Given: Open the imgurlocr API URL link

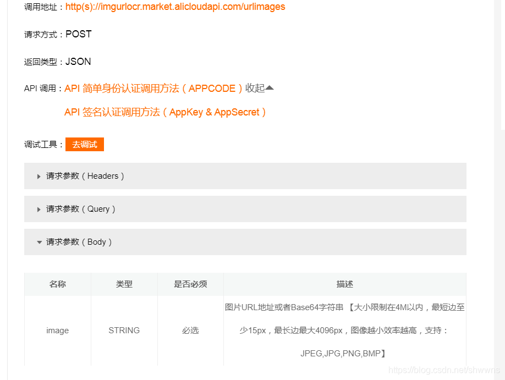Looking at the screenshot, I should [175, 7].
